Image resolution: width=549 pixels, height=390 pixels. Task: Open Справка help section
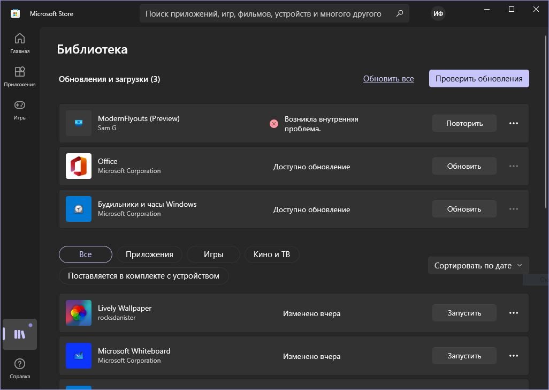20,369
